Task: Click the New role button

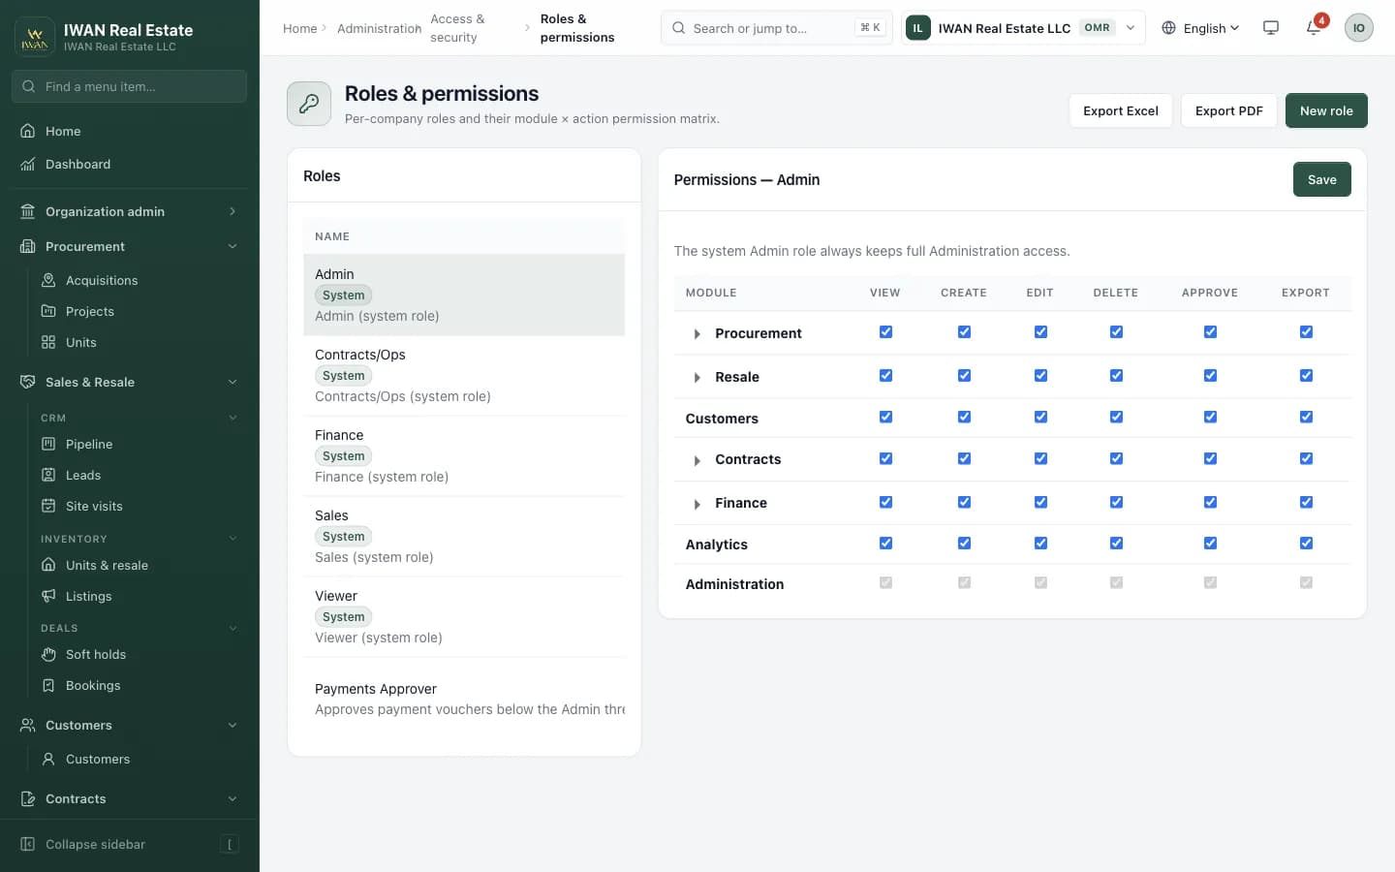Action: coord(1326,110)
